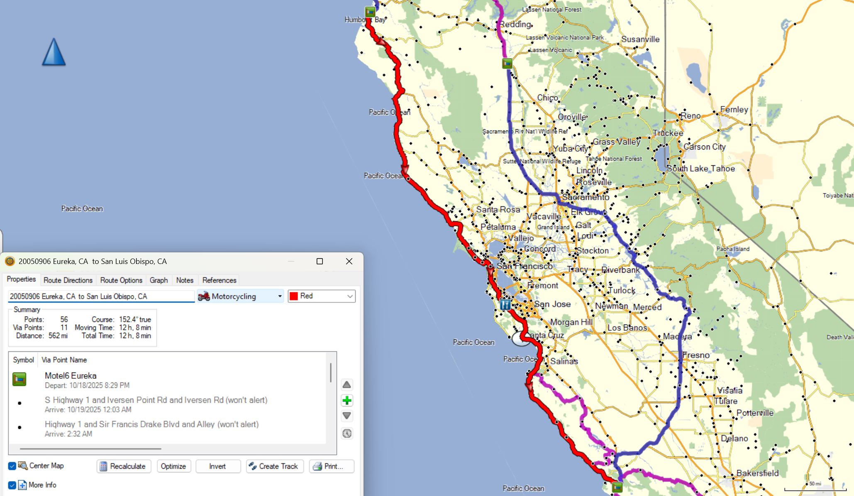Click the green plus insert waypoint icon
The image size is (854, 496).
pyautogui.click(x=347, y=400)
